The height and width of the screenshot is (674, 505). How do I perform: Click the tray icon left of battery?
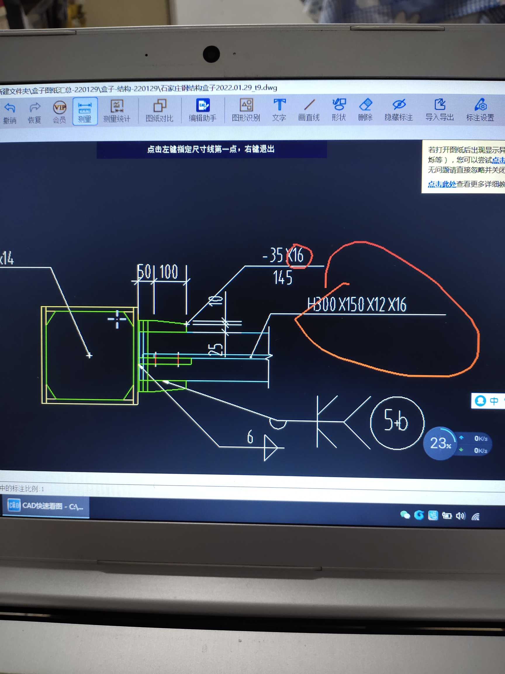(x=433, y=515)
